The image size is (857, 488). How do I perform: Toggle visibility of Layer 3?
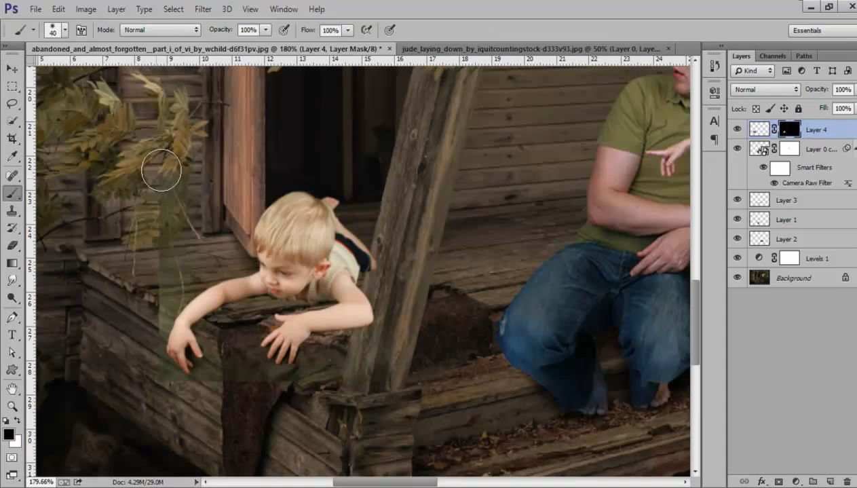pos(738,200)
